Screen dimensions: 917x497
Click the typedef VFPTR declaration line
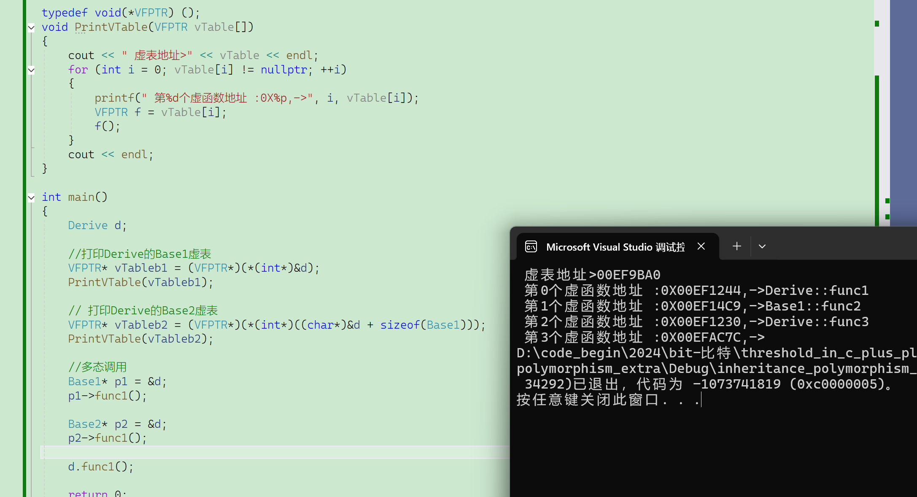(121, 13)
